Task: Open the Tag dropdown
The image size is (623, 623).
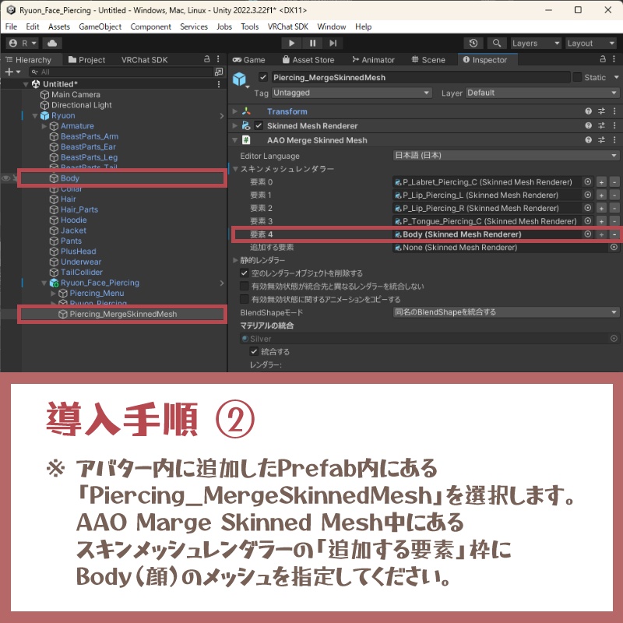Action: (x=351, y=93)
